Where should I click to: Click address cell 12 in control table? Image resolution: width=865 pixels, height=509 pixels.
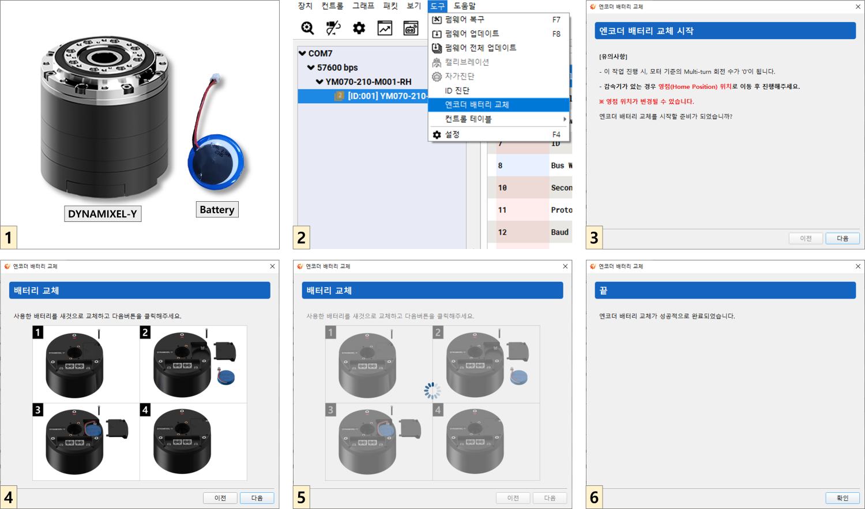[x=522, y=232]
